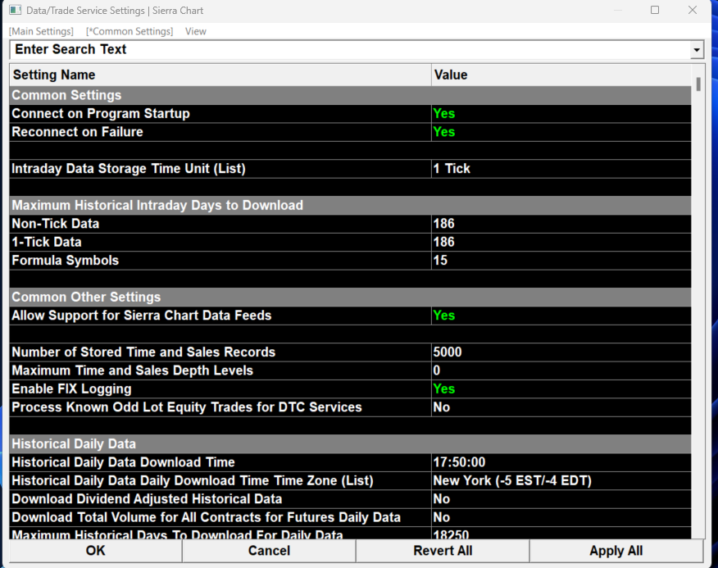Click the vertical scrollbar thumb
Image resolution: width=718 pixels, height=568 pixels.
tap(698, 84)
